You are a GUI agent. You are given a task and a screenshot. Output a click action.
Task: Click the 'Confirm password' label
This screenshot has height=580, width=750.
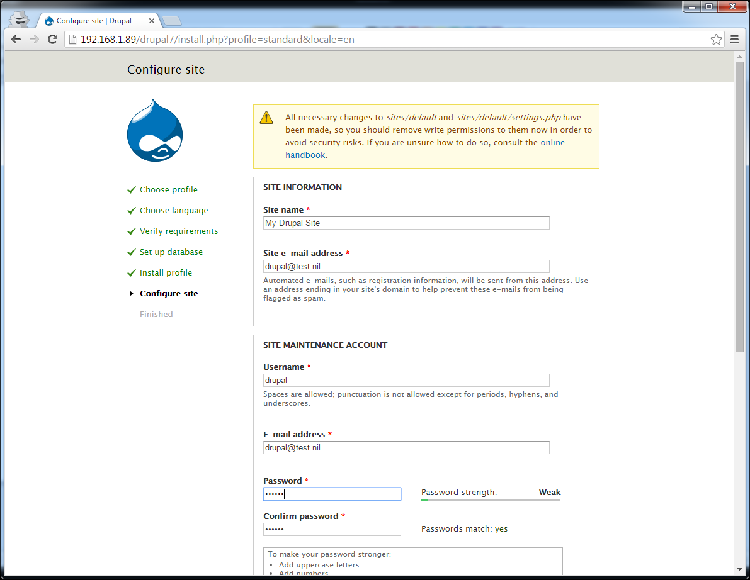pos(301,516)
